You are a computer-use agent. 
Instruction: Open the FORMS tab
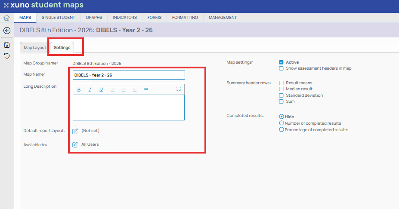[154, 18]
